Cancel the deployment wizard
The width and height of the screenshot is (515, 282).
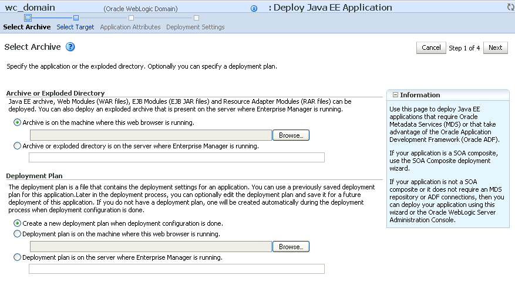(431, 47)
